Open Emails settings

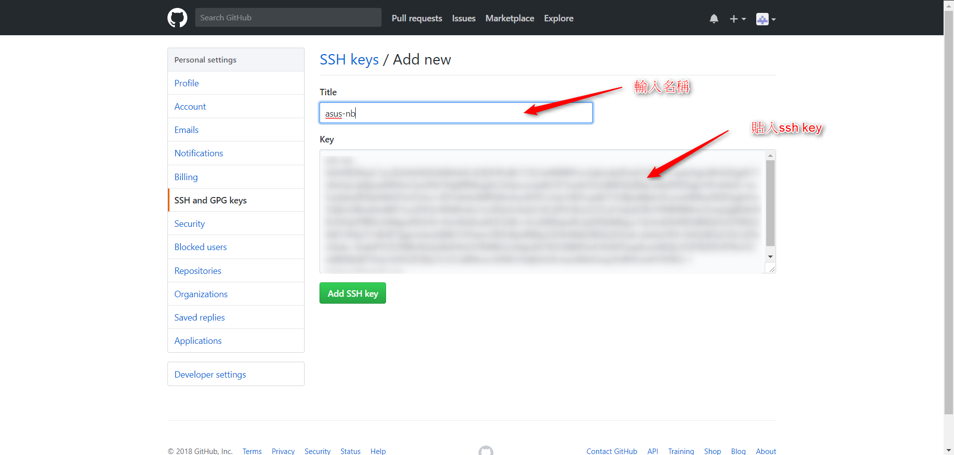tap(236, 130)
